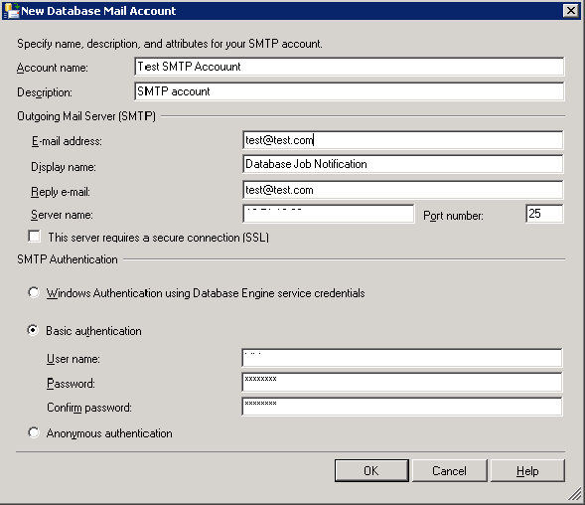
Task: Edit the Display name field
Action: [402, 164]
